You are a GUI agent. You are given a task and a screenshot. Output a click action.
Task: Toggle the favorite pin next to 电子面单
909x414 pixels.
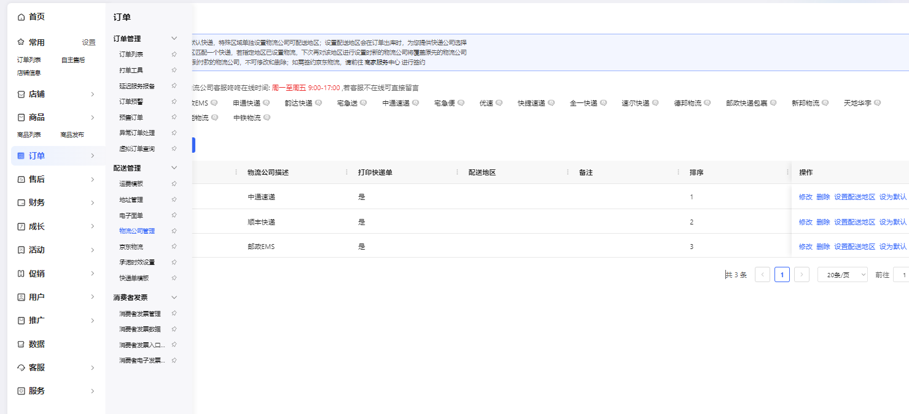[174, 215]
